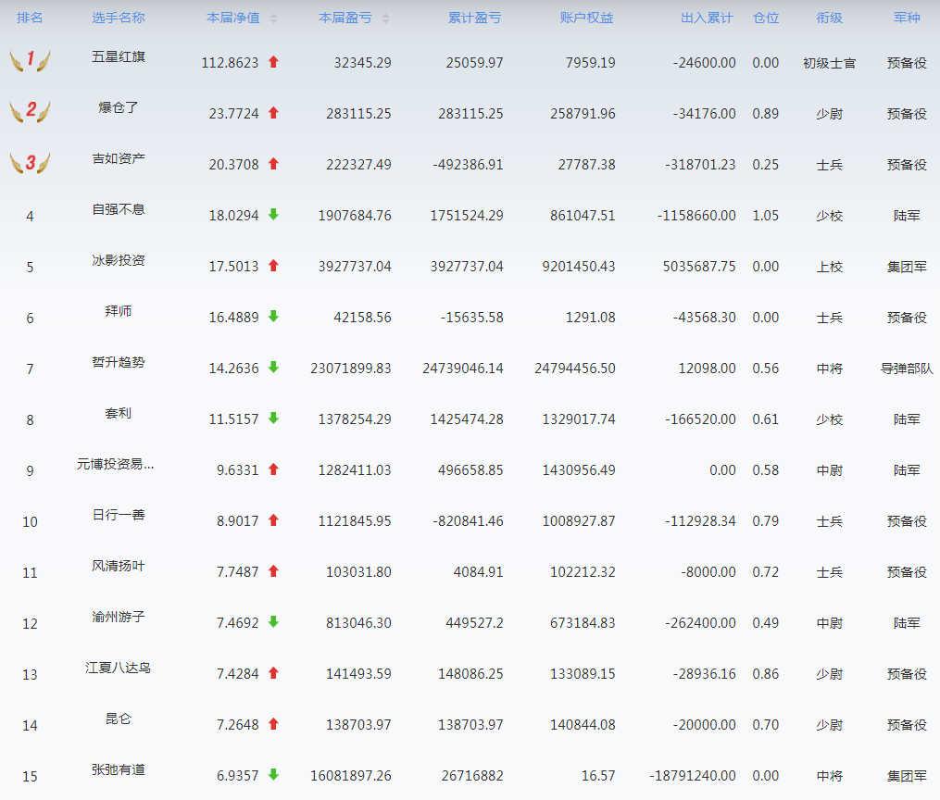Click red up arrow in 爆仓了 row
The width and height of the screenshot is (940, 800).
tap(273, 113)
